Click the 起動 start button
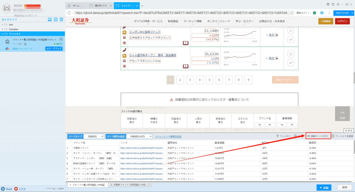Image resolution: width=355 pixels, height=192 pixels. [x=324, y=188]
